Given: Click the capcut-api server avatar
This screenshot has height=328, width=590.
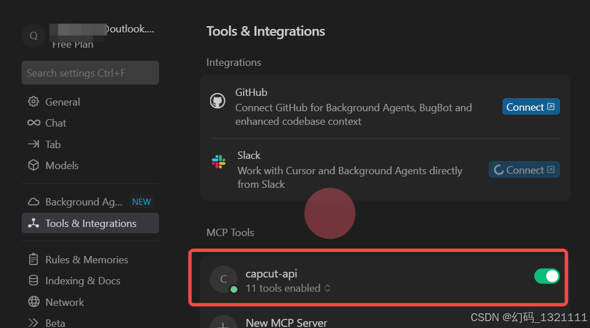Looking at the screenshot, I should coord(224,279).
